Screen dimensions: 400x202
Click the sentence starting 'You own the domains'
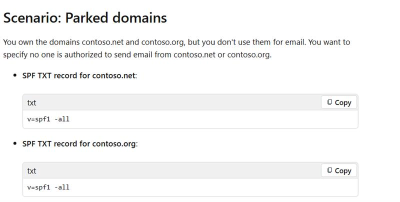pos(176,42)
